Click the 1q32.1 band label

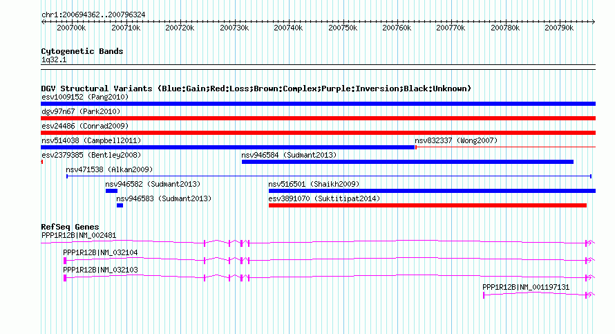click(x=54, y=59)
